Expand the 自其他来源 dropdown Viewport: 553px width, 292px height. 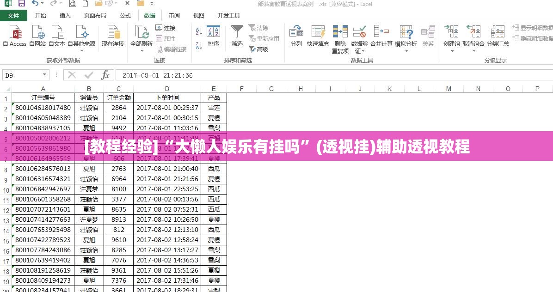[82, 51]
